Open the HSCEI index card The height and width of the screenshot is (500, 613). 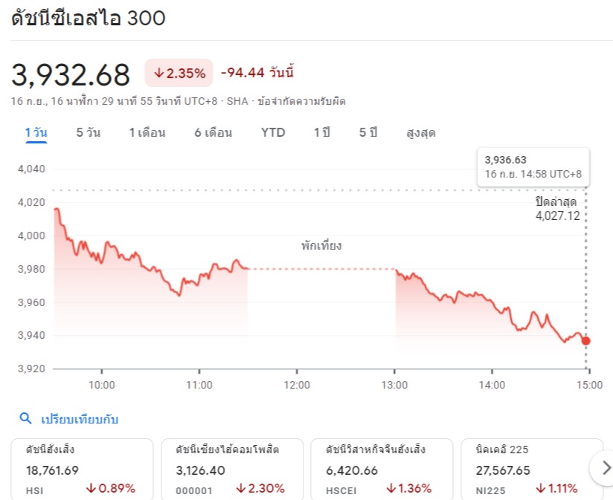coord(382,469)
